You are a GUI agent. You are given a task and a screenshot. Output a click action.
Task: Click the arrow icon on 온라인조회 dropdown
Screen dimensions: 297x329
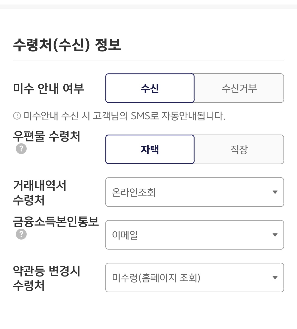[x=275, y=192]
